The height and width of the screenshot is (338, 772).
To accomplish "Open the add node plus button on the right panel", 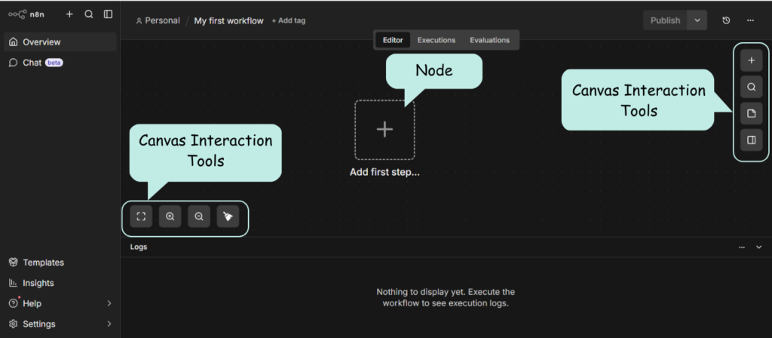I will click(x=751, y=60).
